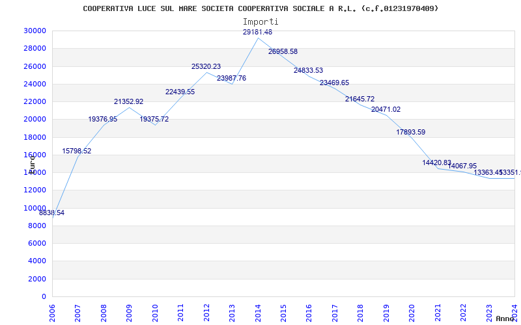Click the data label 23987.76
This screenshot has width=521, height=325.
[x=232, y=78]
